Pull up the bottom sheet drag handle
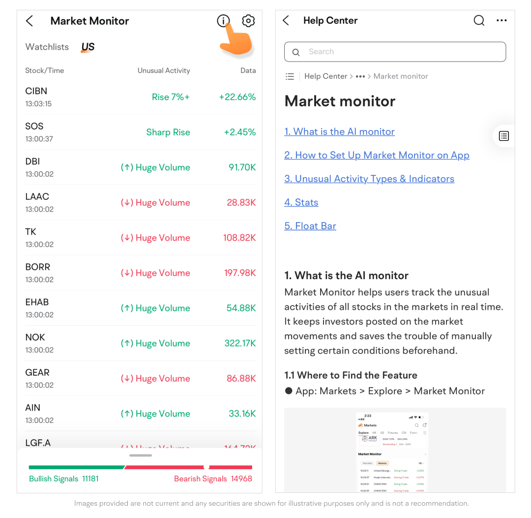Viewport: 531px width, 518px height. coord(141,455)
